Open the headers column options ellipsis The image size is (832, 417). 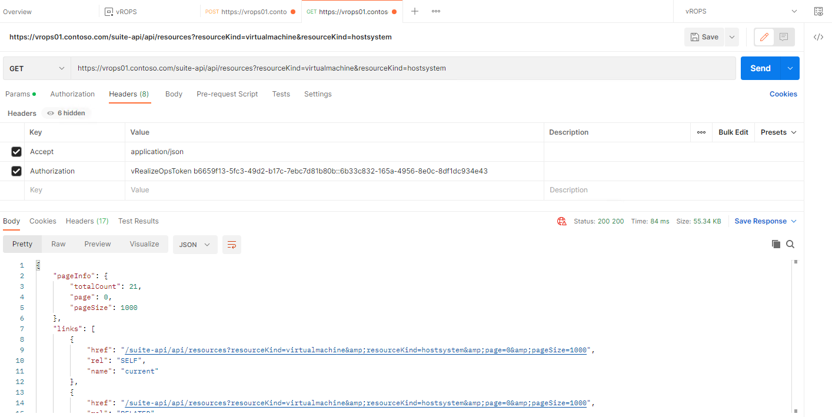tap(701, 132)
